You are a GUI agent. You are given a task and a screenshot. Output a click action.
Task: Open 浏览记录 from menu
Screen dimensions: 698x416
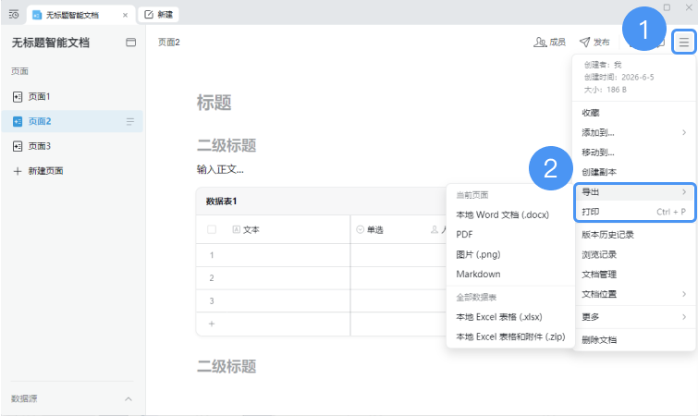tap(634, 254)
